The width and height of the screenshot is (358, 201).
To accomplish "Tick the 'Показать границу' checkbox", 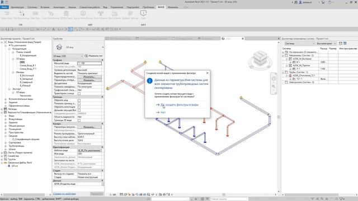I will click(79, 103).
